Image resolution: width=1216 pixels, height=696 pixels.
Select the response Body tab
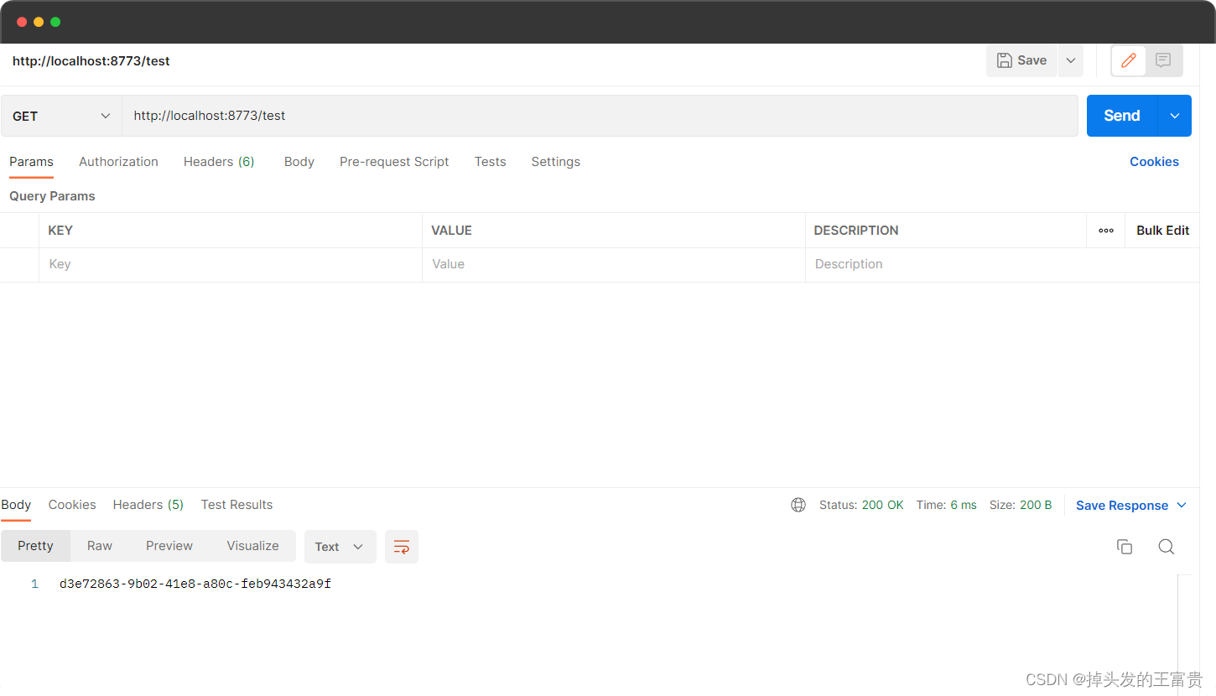16,505
